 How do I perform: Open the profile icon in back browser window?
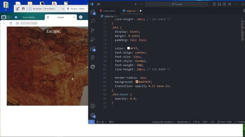click(17, 9)
